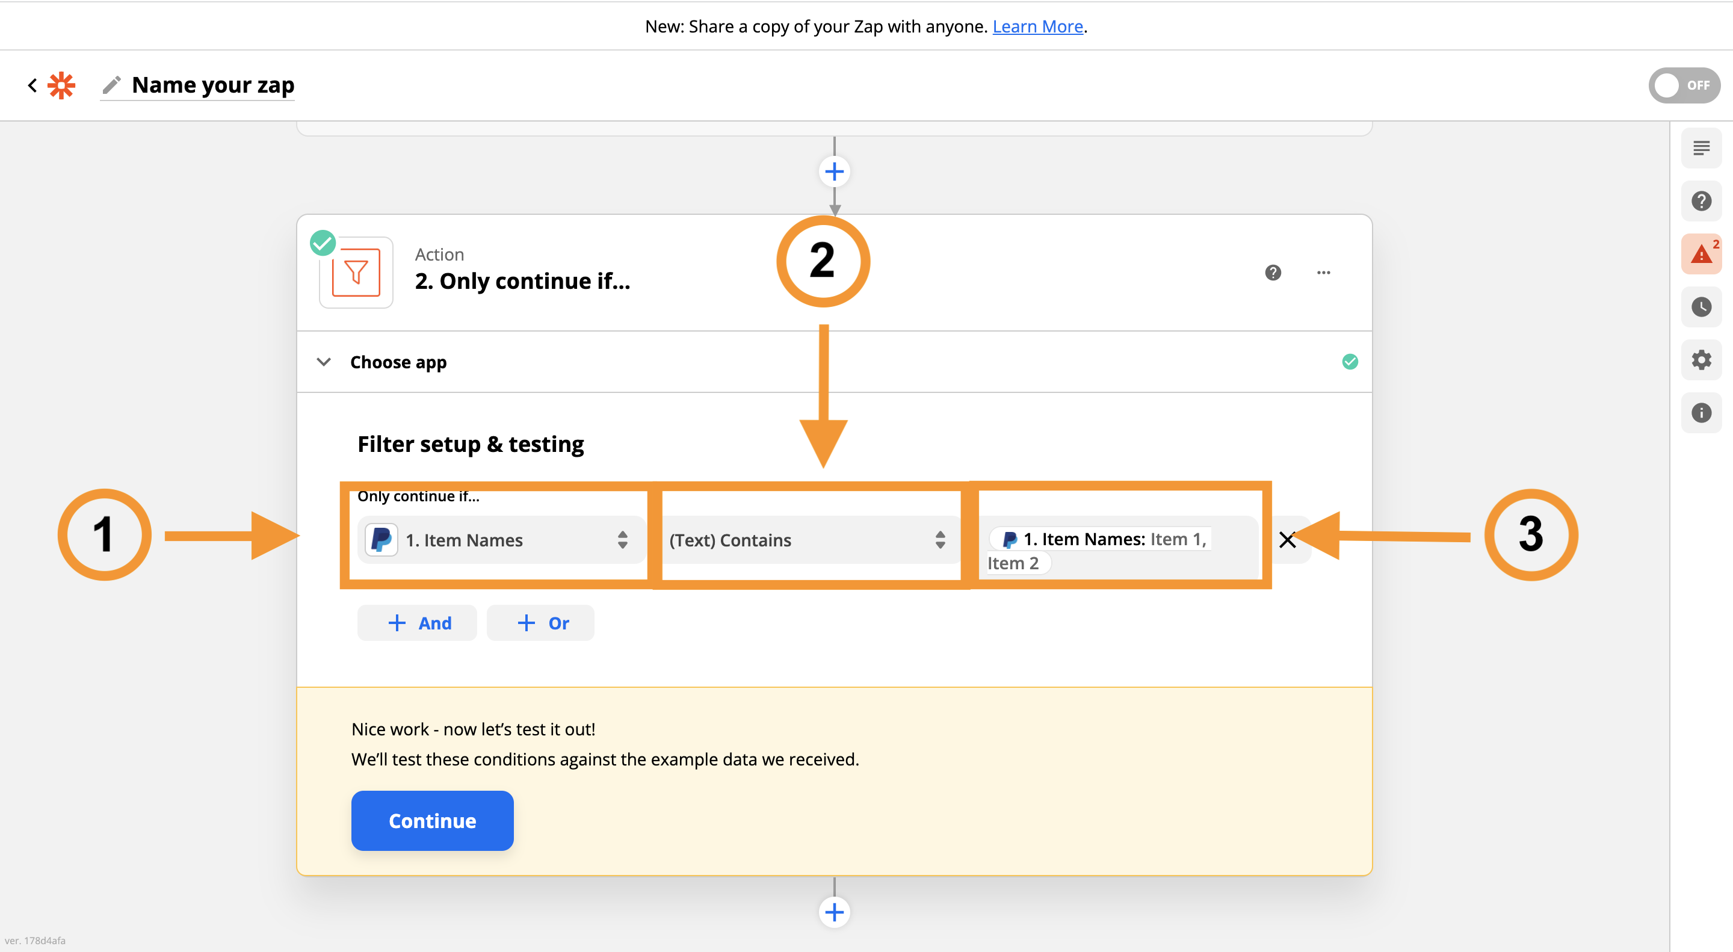This screenshot has height=952, width=1733.
Task: Collapse the Choose app section
Action: coord(324,362)
